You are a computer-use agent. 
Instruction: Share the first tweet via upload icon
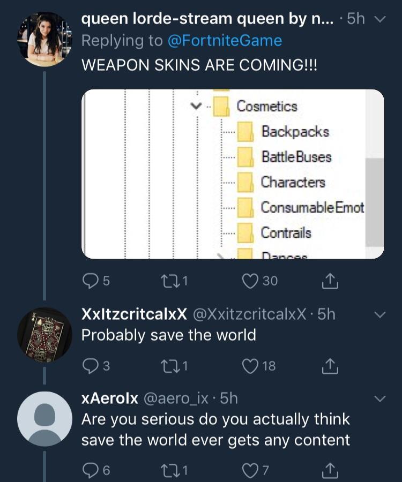[x=331, y=281]
